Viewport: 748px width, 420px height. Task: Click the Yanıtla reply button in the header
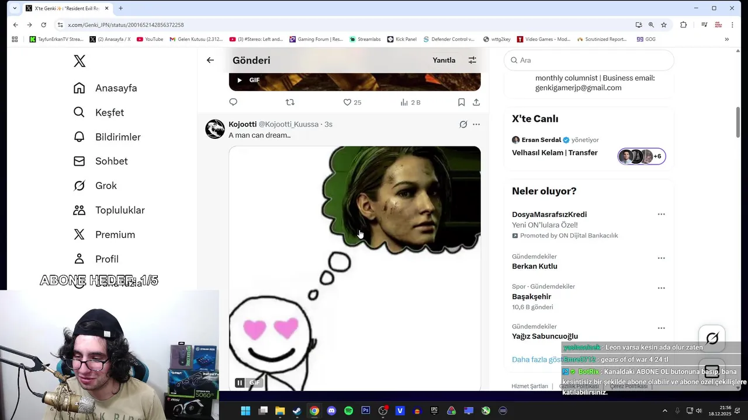pyautogui.click(x=444, y=60)
